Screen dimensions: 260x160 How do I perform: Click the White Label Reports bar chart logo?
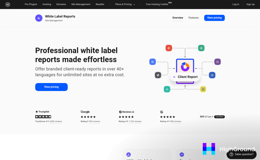(39, 18)
